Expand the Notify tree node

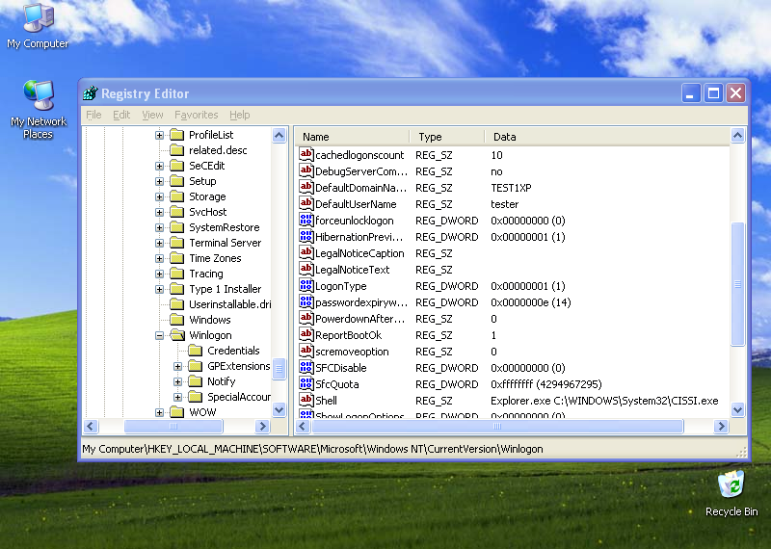(177, 381)
